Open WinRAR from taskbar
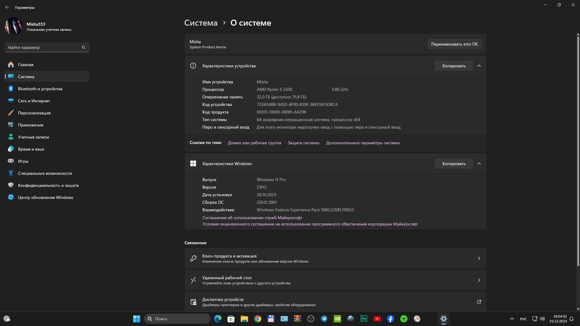Screen dimensions: 580x326 298,319
